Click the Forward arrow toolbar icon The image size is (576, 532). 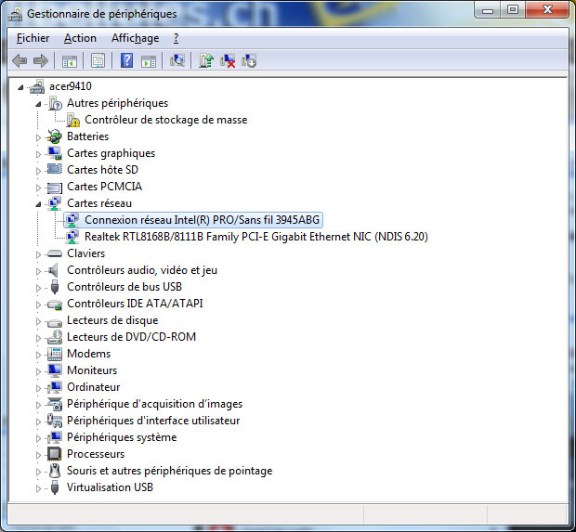(x=40, y=60)
